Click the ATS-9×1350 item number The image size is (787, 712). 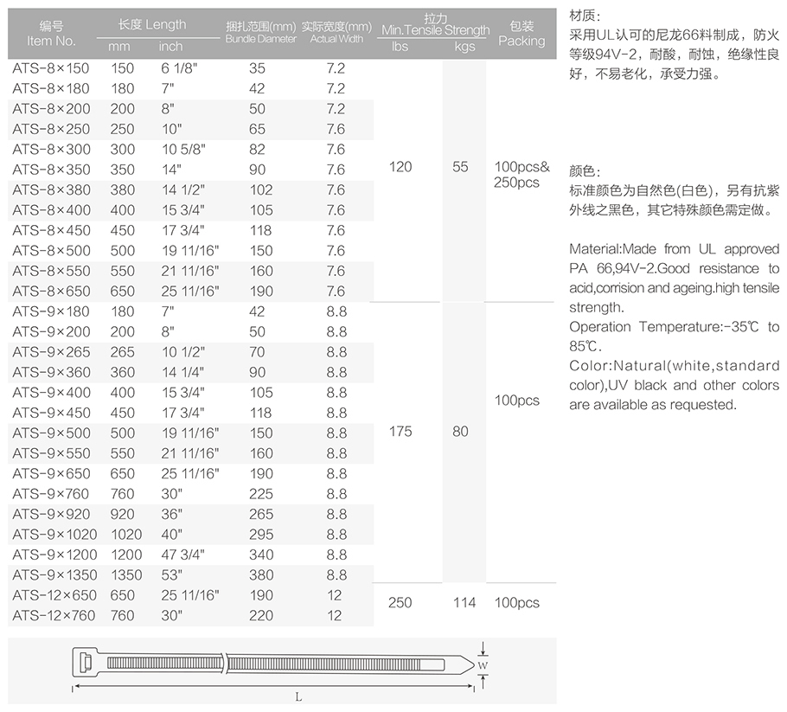click(x=55, y=575)
